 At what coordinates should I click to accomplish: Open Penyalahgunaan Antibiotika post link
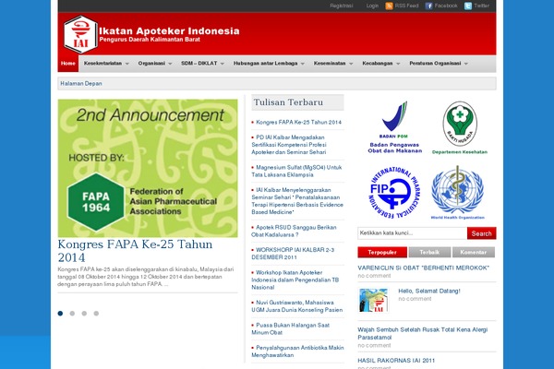pyautogui.click(x=297, y=351)
